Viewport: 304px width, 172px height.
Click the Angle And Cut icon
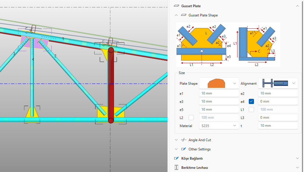tap(183, 140)
